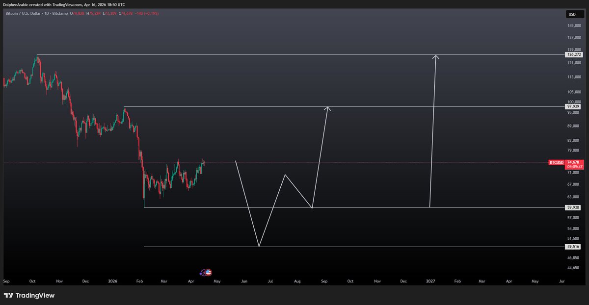The height and width of the screenshot is (305, 589).
Task: Click the TradingView logo
Action: (x=29, y=296)
